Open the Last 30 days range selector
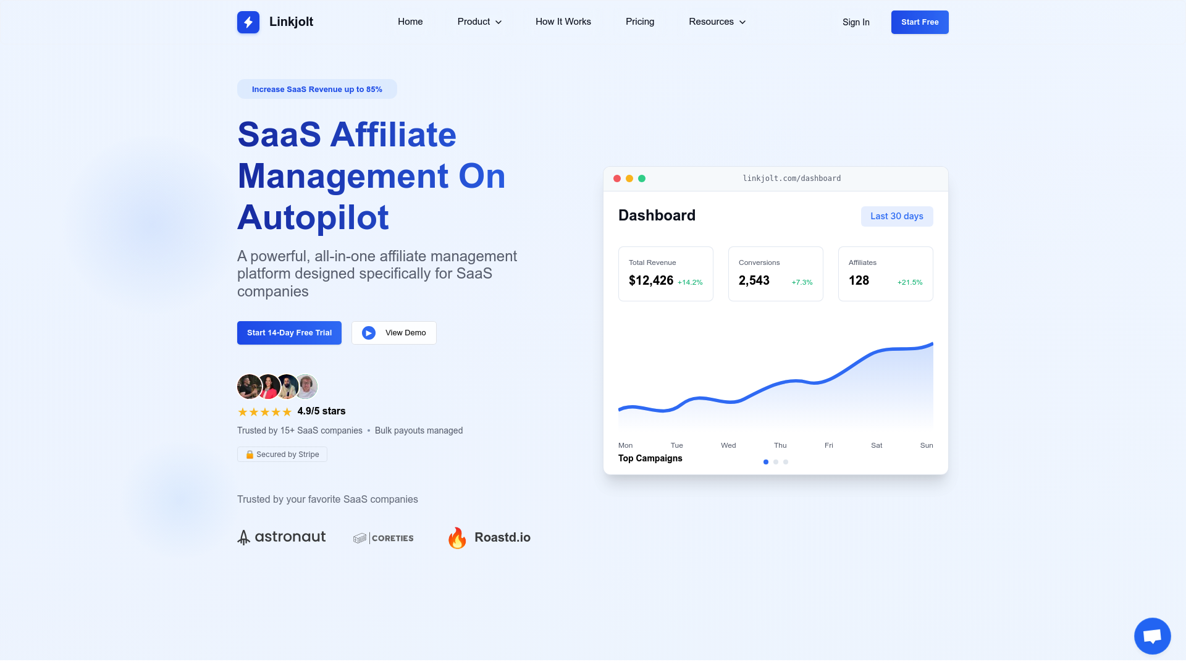The image size is (1186, 667). point(897,216)
